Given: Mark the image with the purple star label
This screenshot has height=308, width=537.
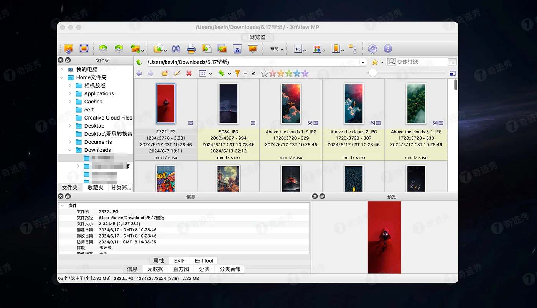Looking at the screenshot, I should (x=305, y=73).
